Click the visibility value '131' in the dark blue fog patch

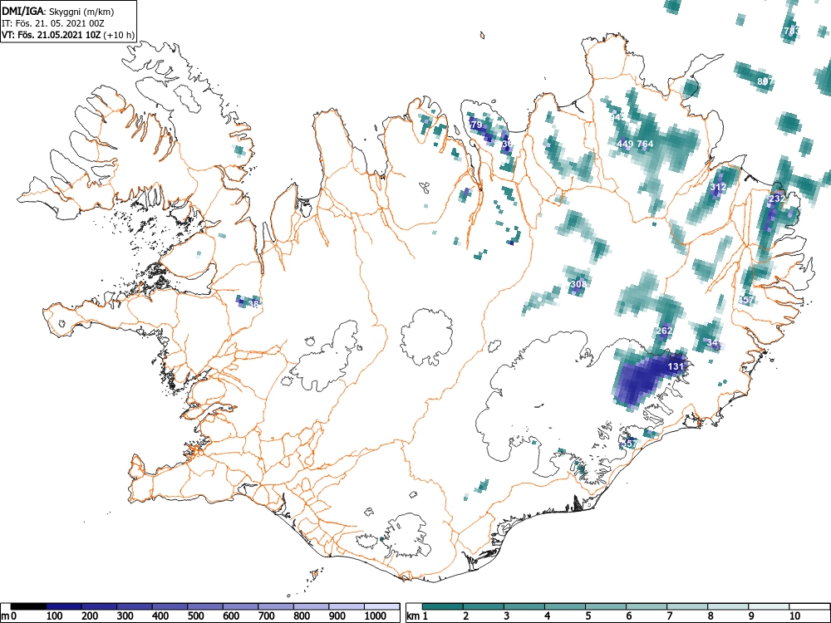pyautogui.click(x=676, y=366)
